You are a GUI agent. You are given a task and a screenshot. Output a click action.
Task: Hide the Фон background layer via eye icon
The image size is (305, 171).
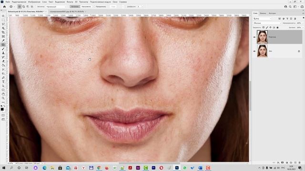tap(254, 51)
